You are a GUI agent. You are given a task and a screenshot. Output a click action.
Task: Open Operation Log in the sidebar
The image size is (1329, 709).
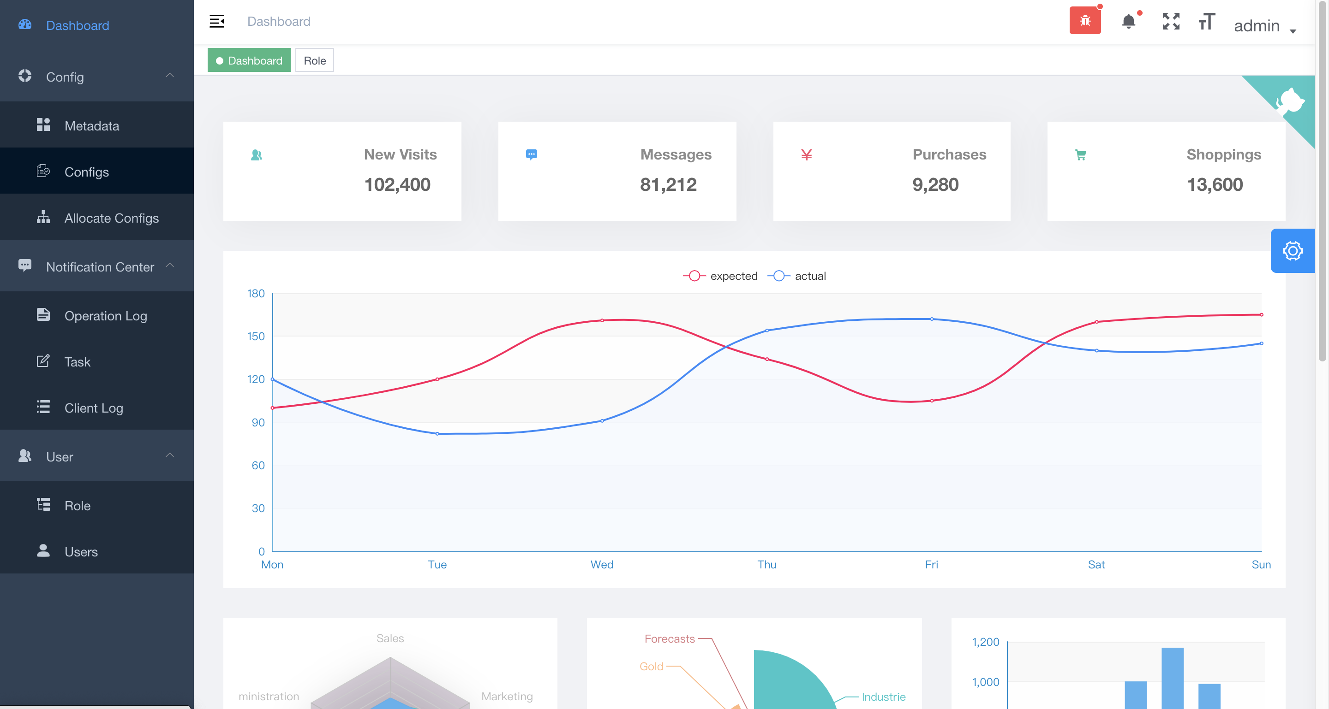tap(105, 315)
